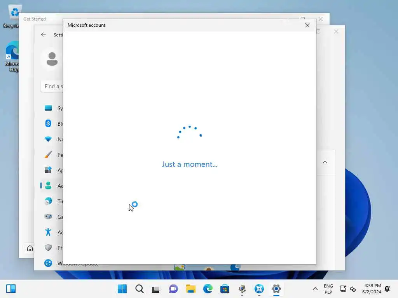
Task: Click the home icon in Get Started window
Action: coord(30,248)
